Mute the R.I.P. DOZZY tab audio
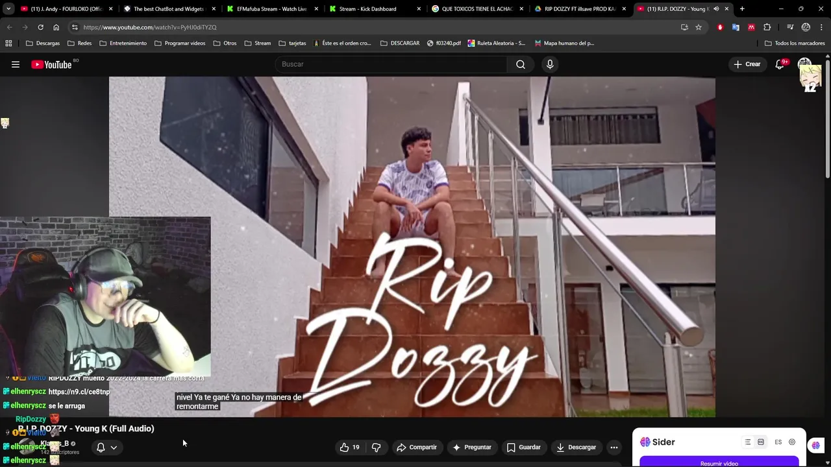Image resolution: width=831 pixels, height=467 pixels. point(716,9)
